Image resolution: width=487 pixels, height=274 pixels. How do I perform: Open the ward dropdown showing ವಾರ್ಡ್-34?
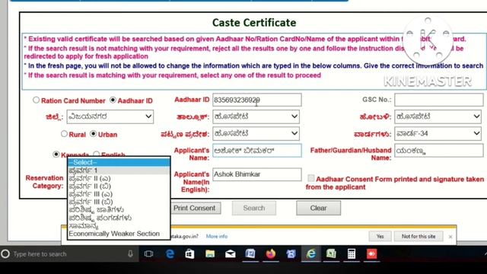point(438,134)
